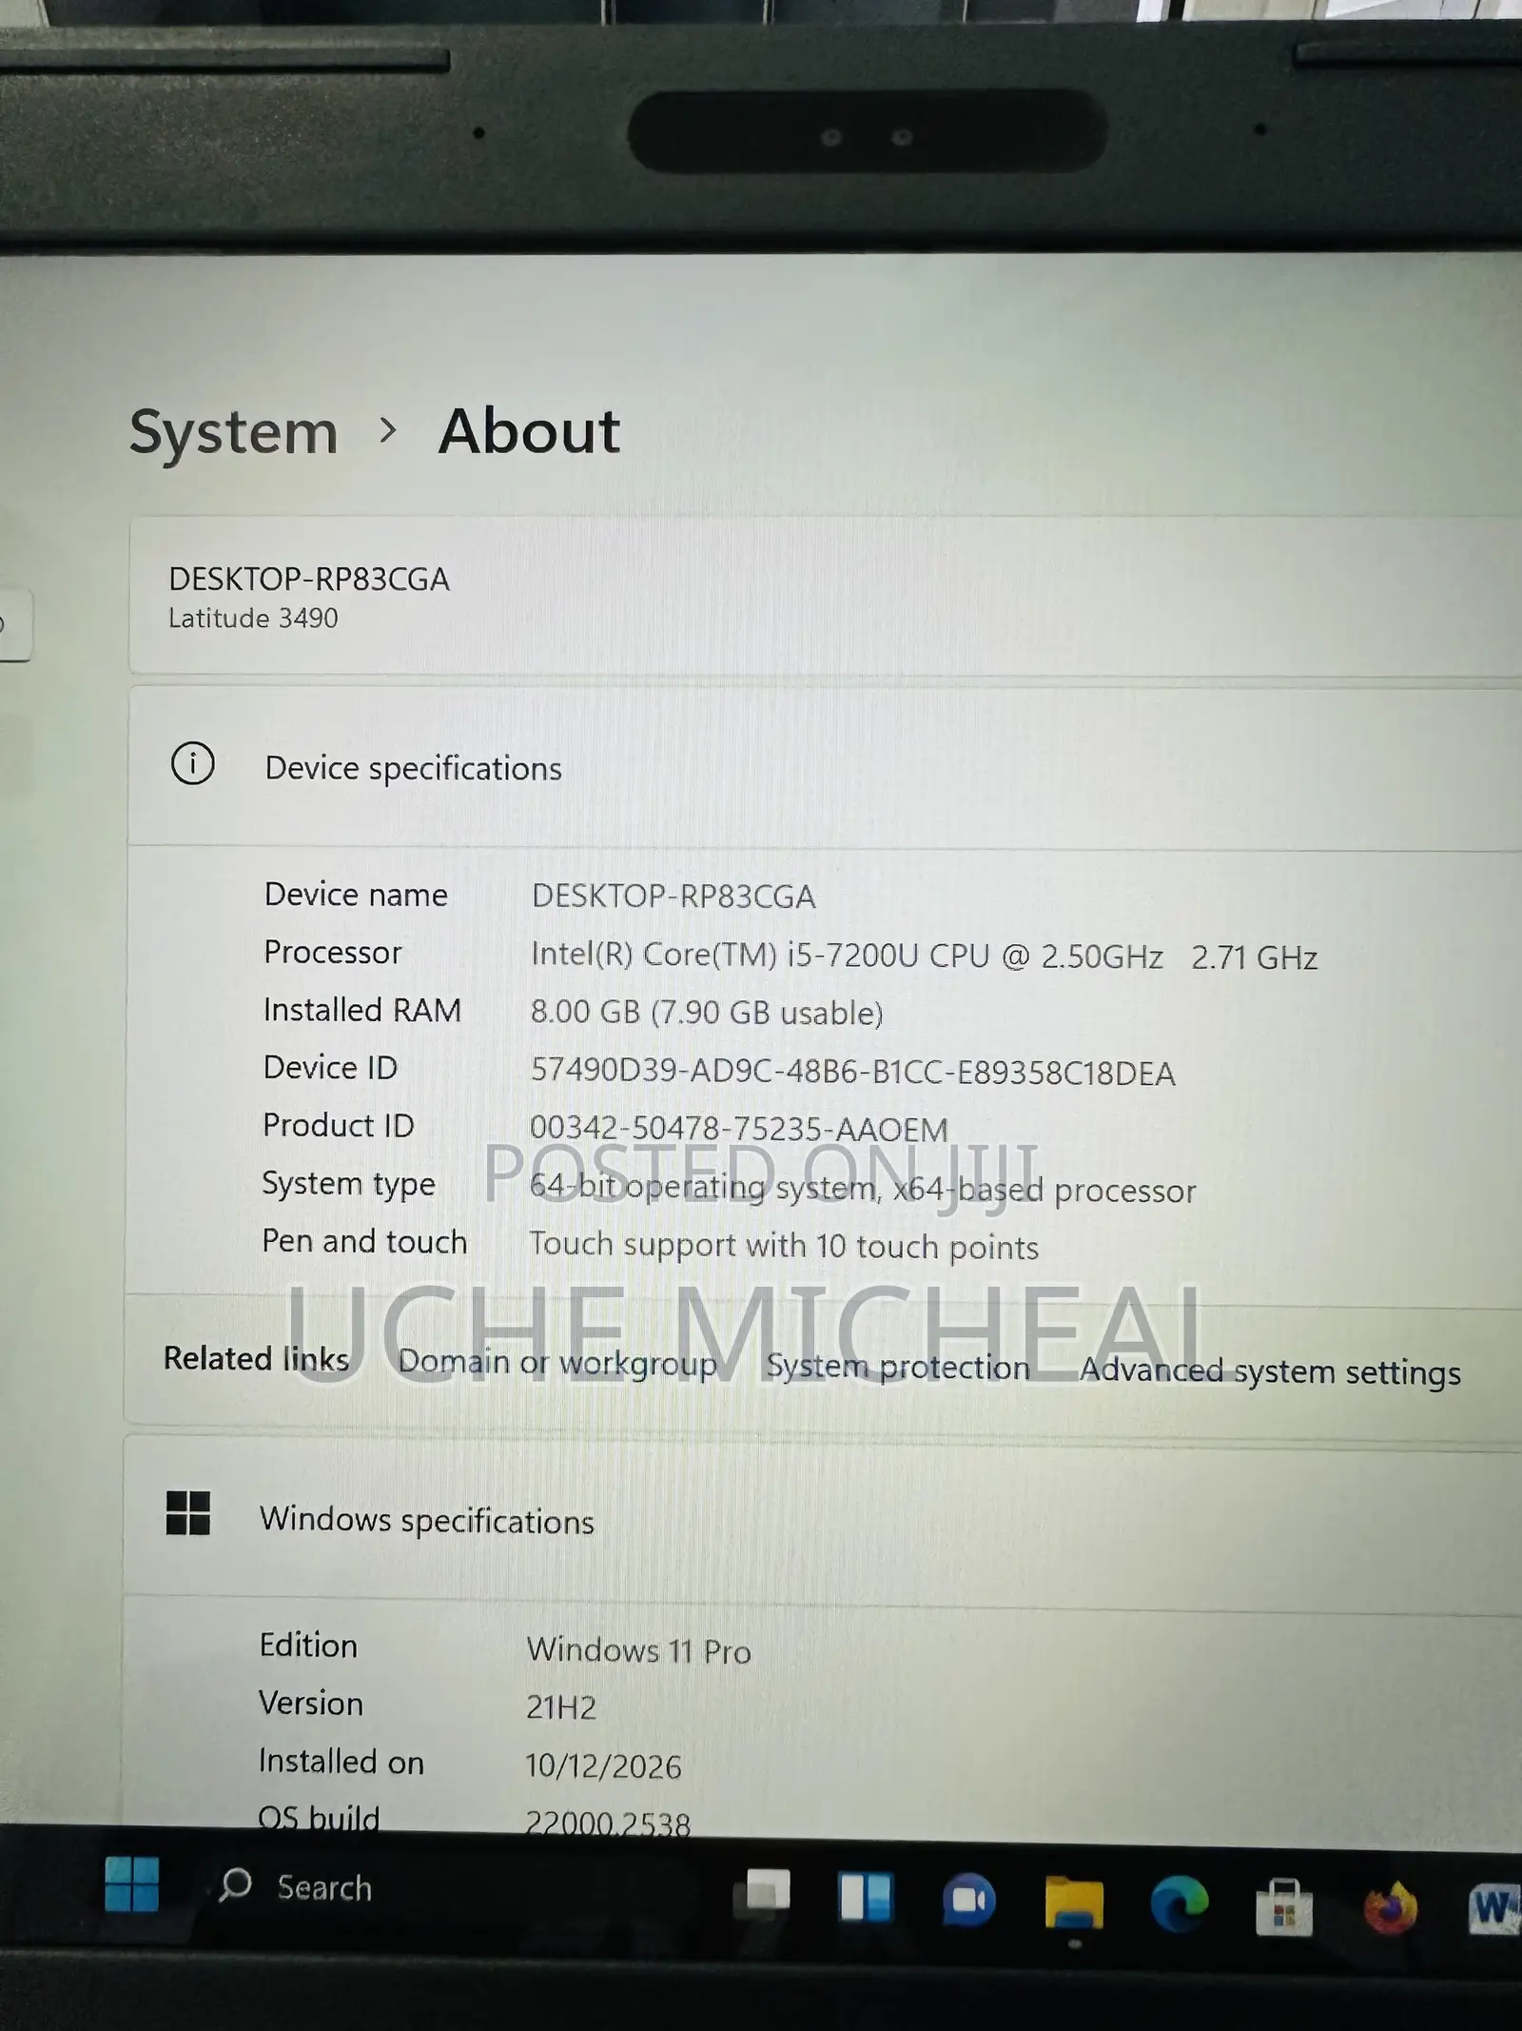The image size is (1522, 2031).
Task: Click the DESKTOP-RP83CGA device name value
Action: click(x=673, y=897)
